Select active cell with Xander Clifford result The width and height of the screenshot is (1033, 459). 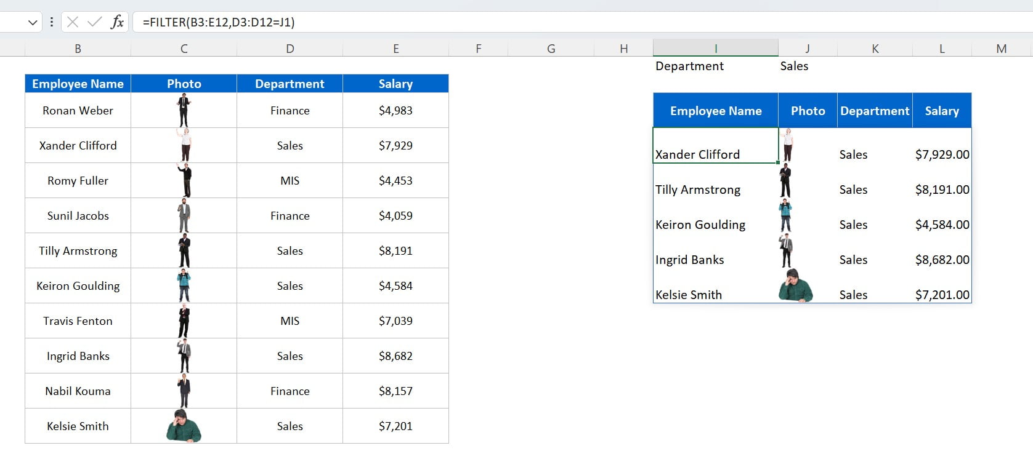pos(716,145)
